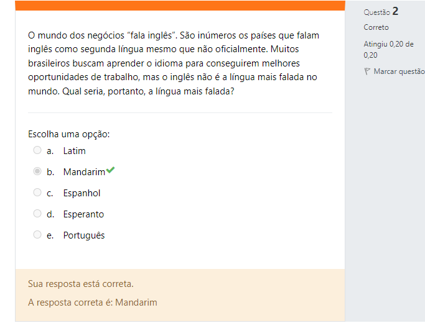Click the Latim answer label text

pos(75,151)
